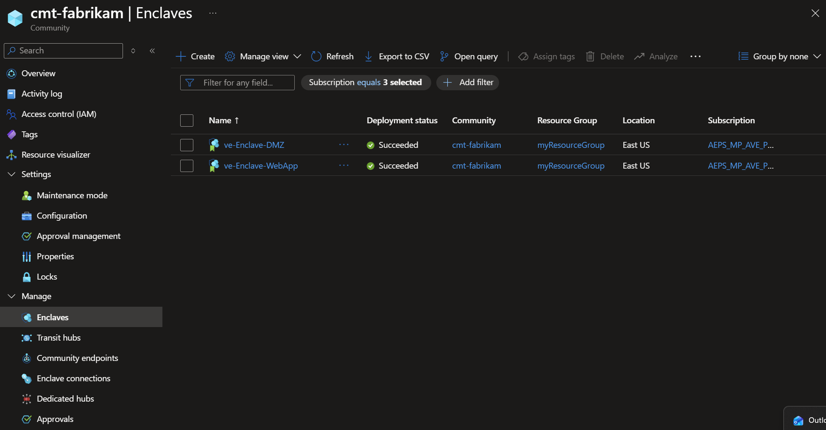Click the Refresh toolbar button
The width and height of the screenshot is (826, 430).
[332, 56]
